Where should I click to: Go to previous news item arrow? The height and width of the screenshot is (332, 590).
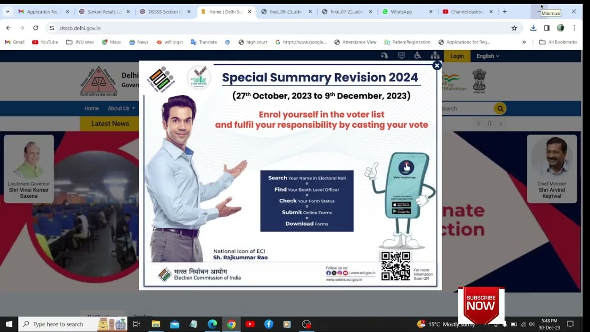(x=478, y=124)
